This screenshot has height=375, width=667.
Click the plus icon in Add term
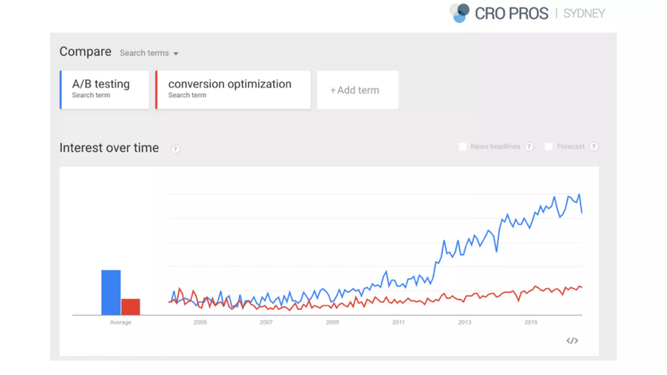click(x=333, y=90)
